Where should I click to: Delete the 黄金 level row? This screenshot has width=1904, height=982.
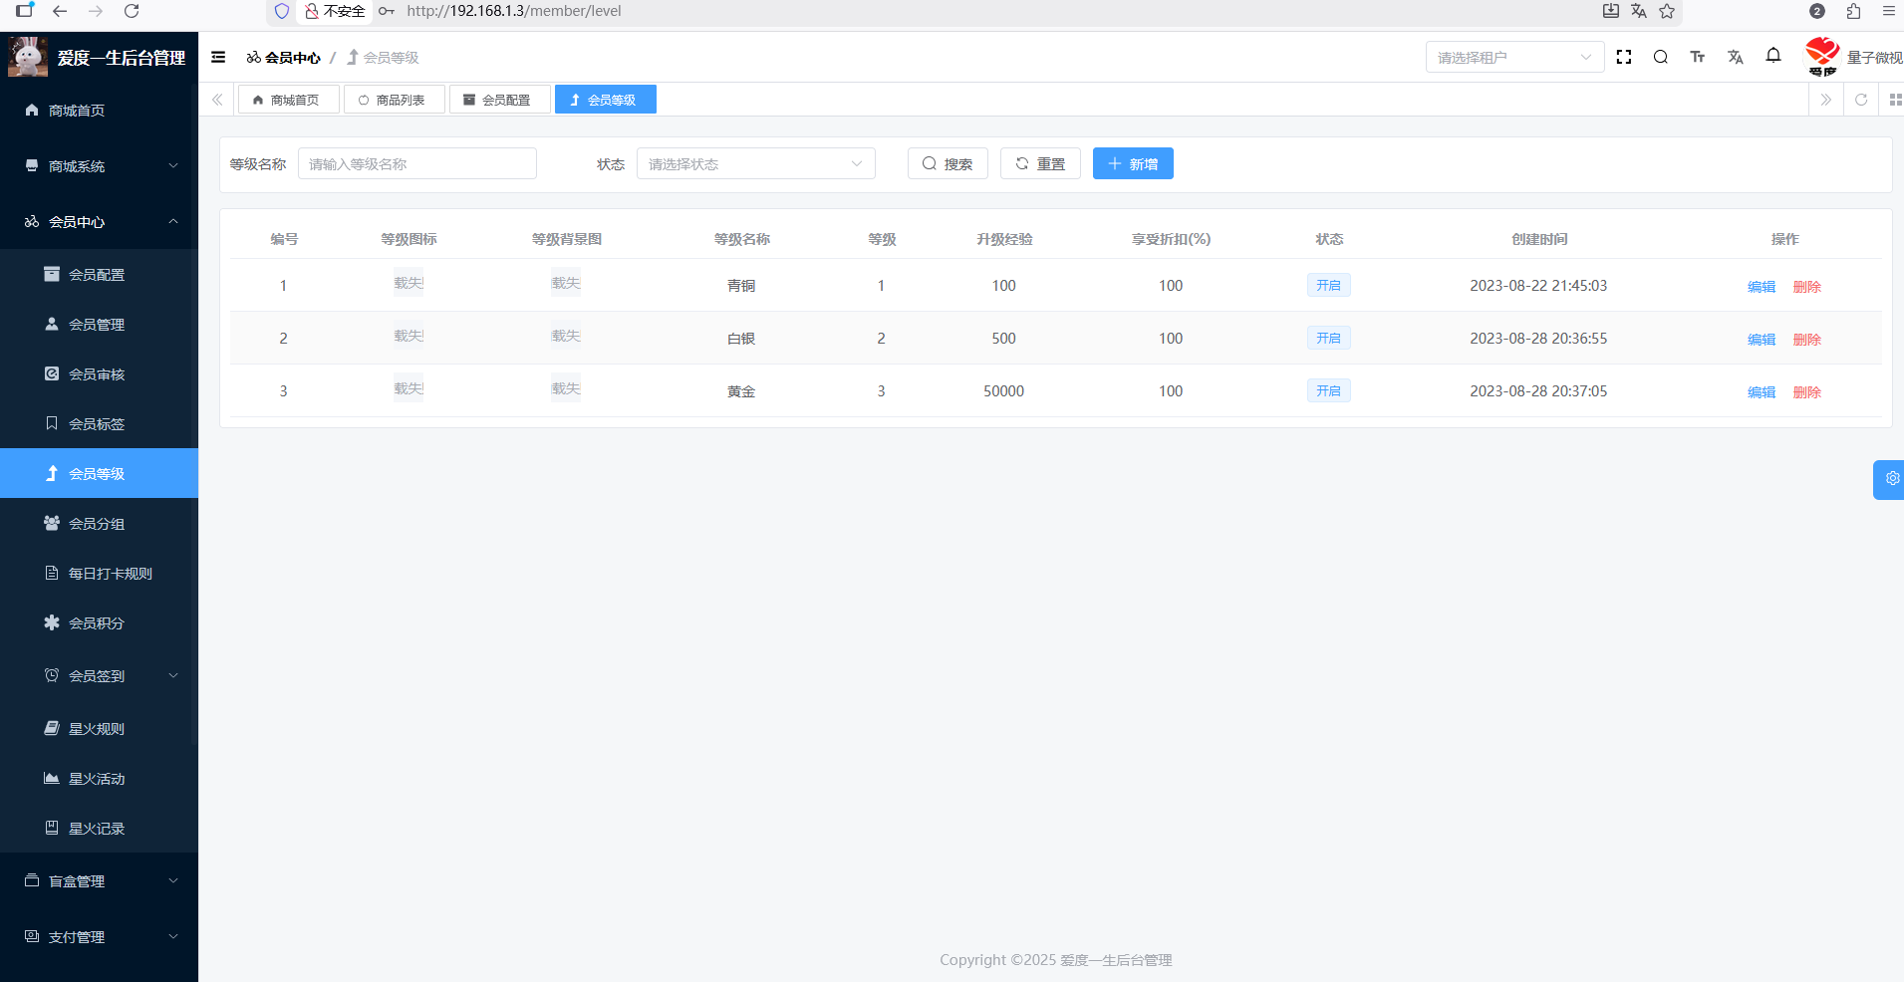[x=1806, y=392]
